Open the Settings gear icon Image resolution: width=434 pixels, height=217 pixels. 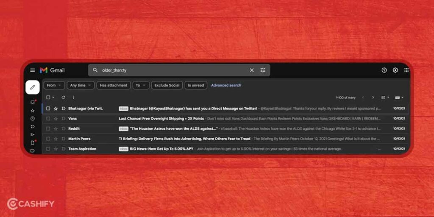tap(395, 70)
